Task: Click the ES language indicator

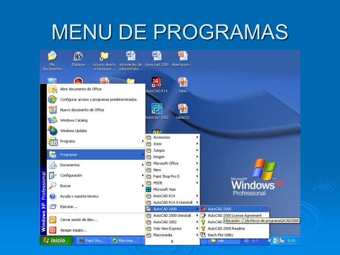Action: 246,241
